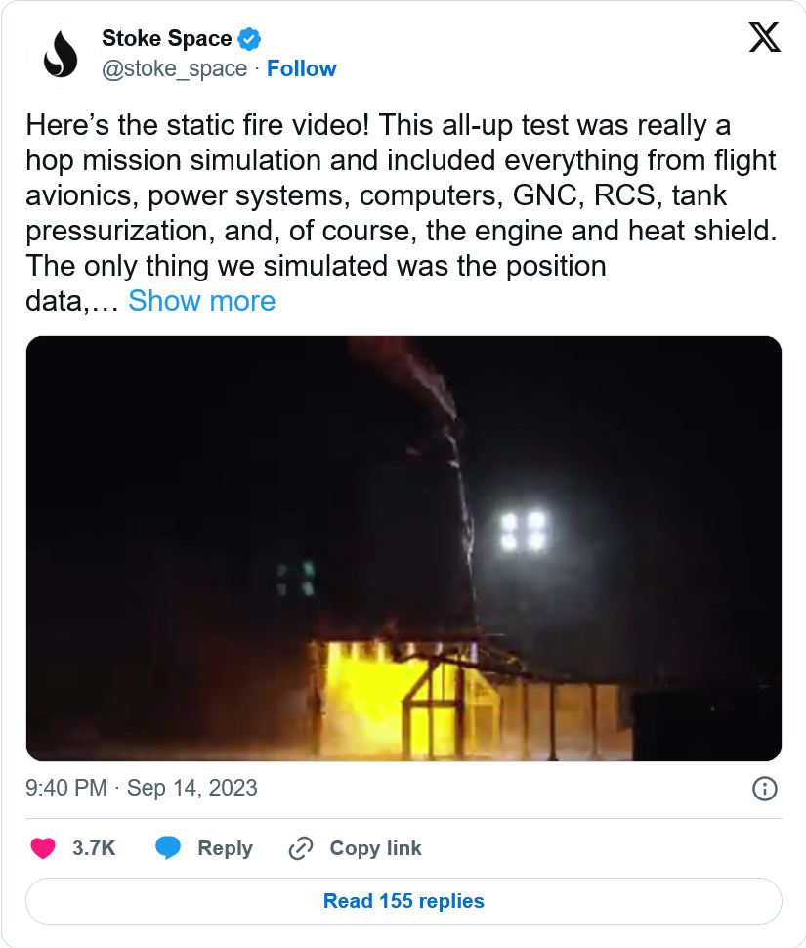Open the Stoke Space profile name
The image size is (806, 948).
point(167,39)
